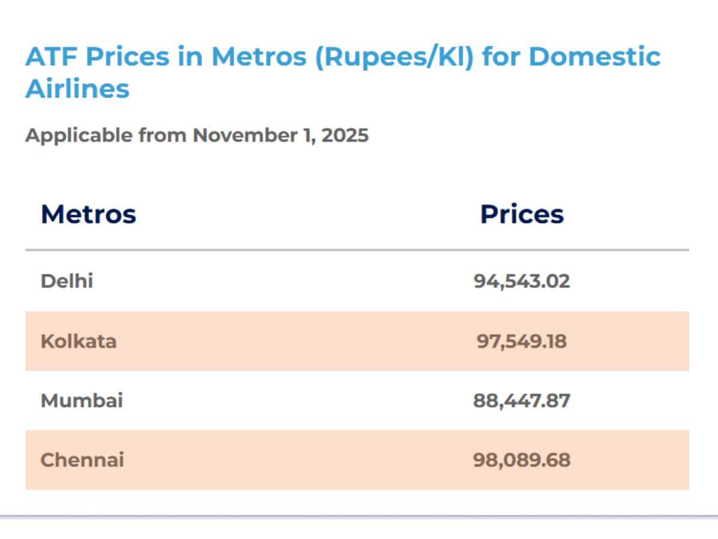718x539 pixels.
Task: Click the Delhi price 94,543.02
Action: (x=522, y=281)
